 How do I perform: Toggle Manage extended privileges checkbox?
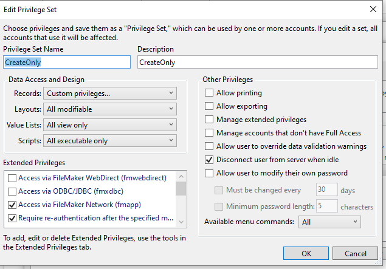tap(210, 120)
